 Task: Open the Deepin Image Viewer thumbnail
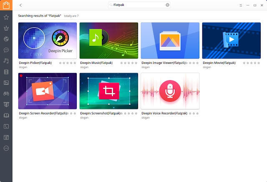tap(170, 40)
